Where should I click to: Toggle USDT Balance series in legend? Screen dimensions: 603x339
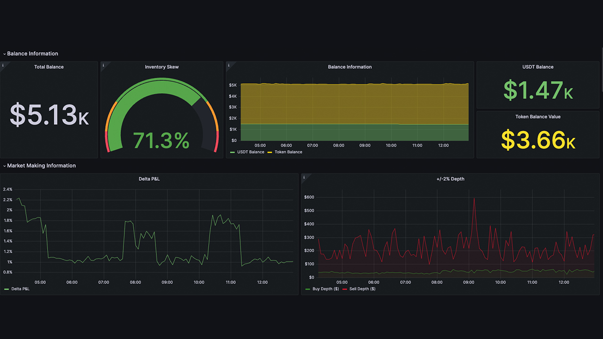250,152
